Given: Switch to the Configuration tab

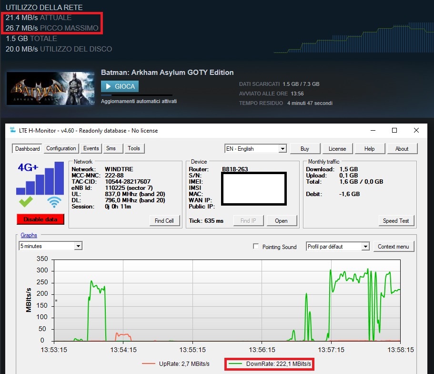Looking at the screenshot, I should (61, 148).
